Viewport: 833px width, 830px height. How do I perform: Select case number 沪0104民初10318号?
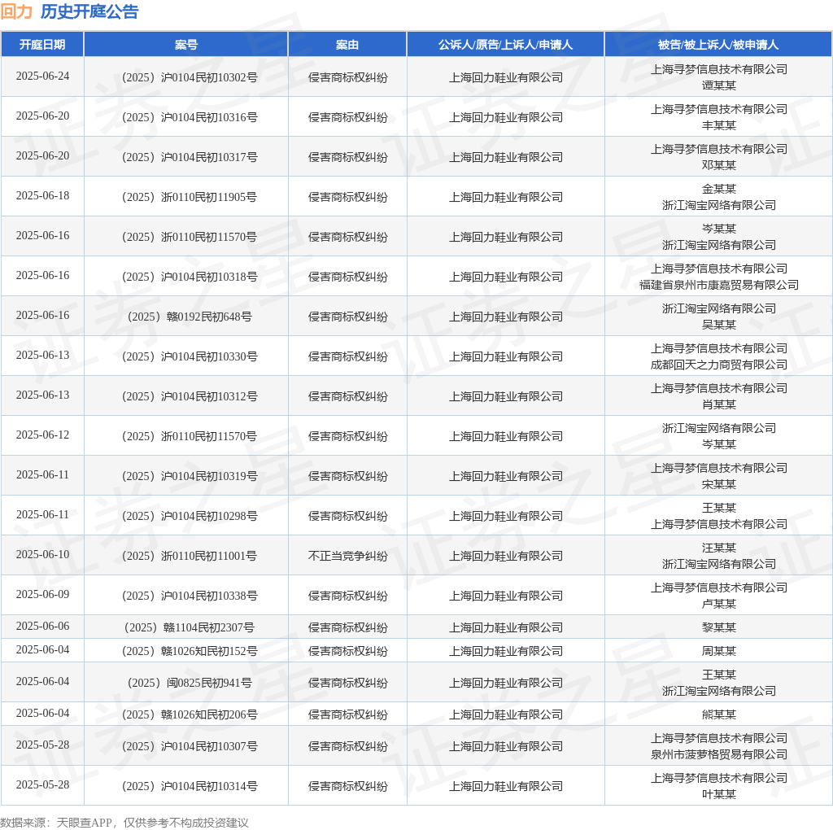[x=190, y=277]
